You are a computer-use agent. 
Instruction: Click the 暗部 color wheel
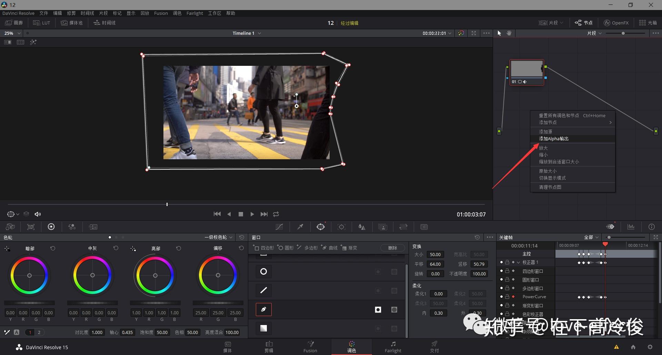click(29, 275)
